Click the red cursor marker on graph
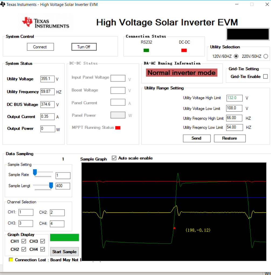Screen dimensions: 271x275 pyautogui.click(x=174, y=228)
